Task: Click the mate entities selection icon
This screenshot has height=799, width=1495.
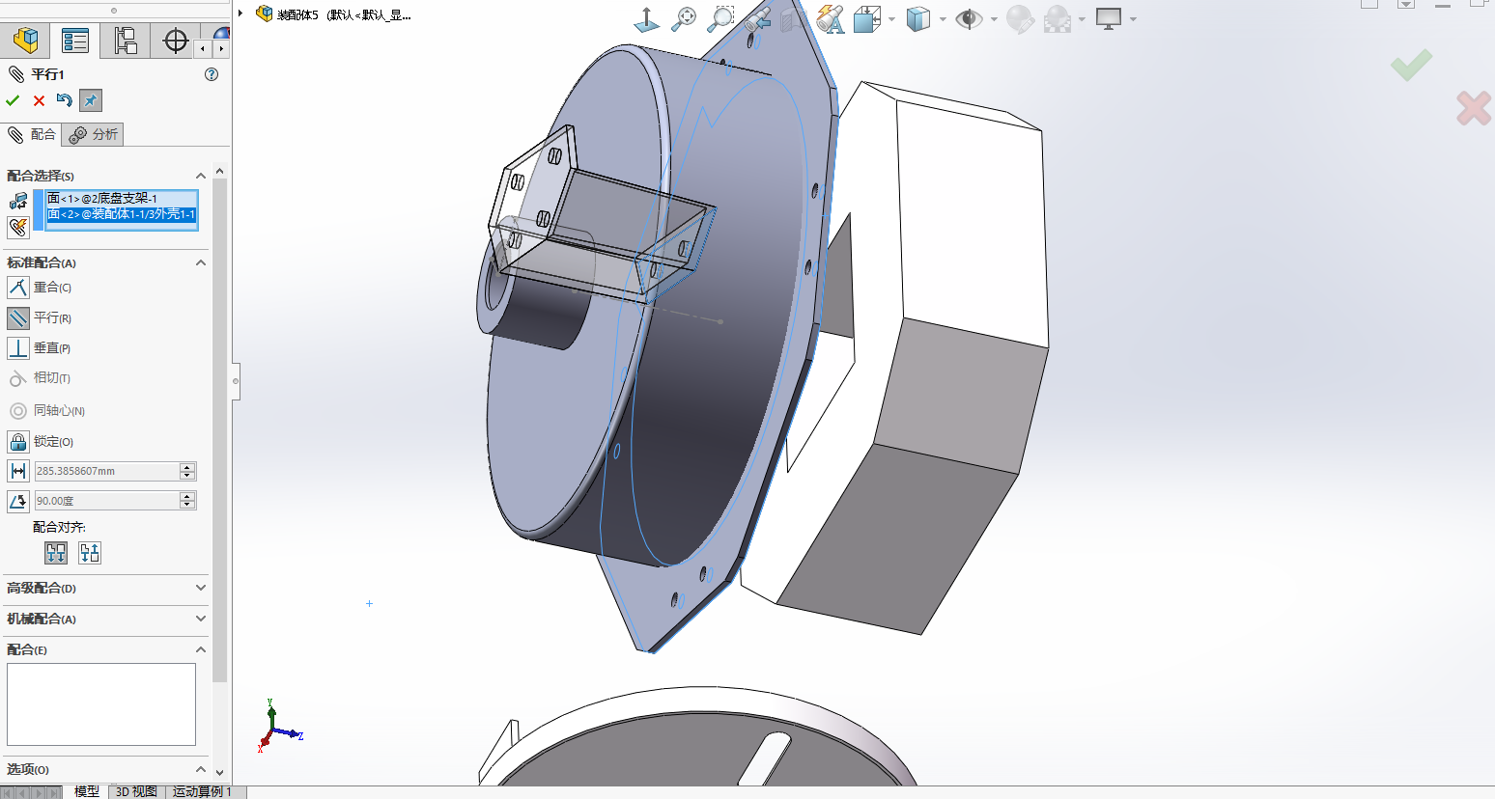Action: 18,201
